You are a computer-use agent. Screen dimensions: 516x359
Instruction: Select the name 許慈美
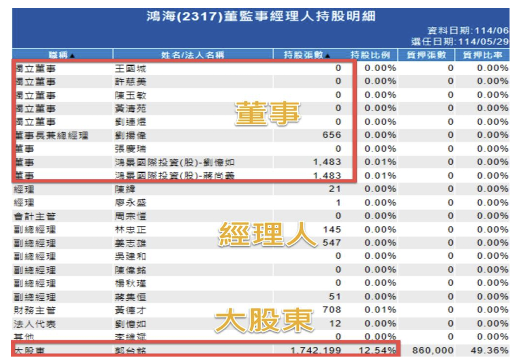coord(130,82)
